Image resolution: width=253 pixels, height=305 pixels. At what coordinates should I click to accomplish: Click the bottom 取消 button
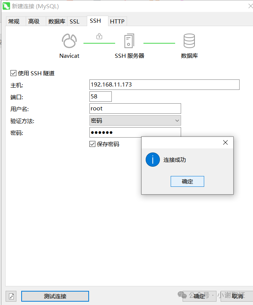[237, 296]
